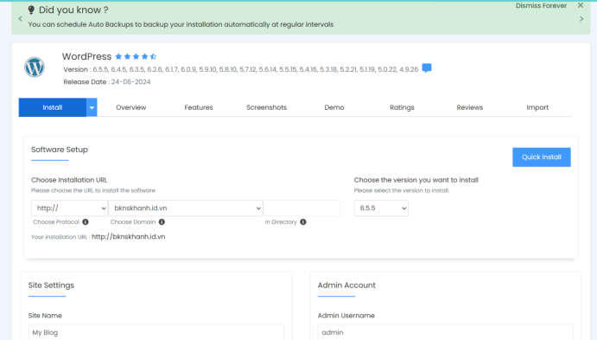Expand the Install dropdown arrow
Viewport: 597px width, 340px height.
[x=92, y=107]
